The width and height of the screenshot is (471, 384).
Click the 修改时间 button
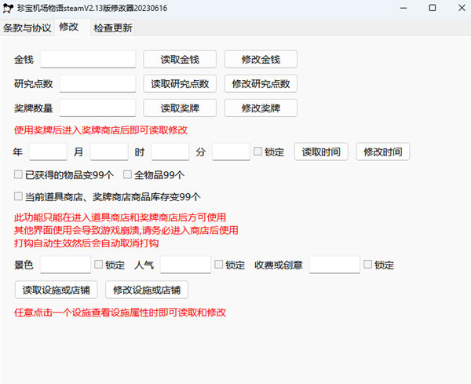383,152
